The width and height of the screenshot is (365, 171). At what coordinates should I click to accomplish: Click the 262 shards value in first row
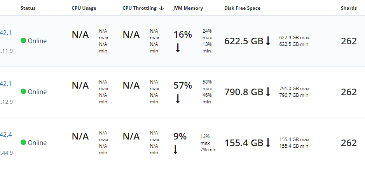pos(349,41)
